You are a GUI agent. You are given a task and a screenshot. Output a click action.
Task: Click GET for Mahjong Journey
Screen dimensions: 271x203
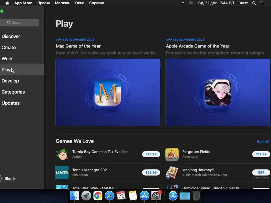261,172
